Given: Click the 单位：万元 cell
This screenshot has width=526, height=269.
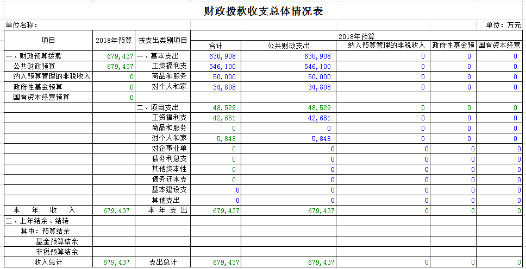Looking at the screenshot, I should coord(503,25).
